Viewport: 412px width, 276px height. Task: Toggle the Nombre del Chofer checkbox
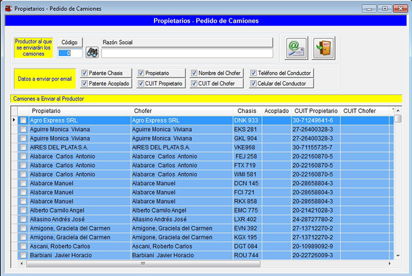click(x=194, y=73)
